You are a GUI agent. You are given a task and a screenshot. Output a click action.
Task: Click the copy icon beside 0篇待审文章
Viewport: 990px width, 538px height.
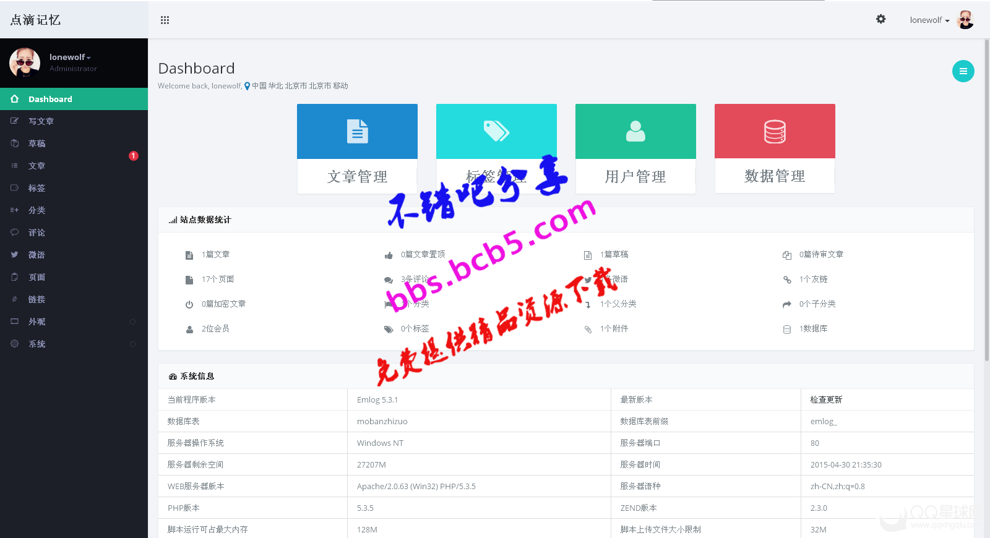787,255
